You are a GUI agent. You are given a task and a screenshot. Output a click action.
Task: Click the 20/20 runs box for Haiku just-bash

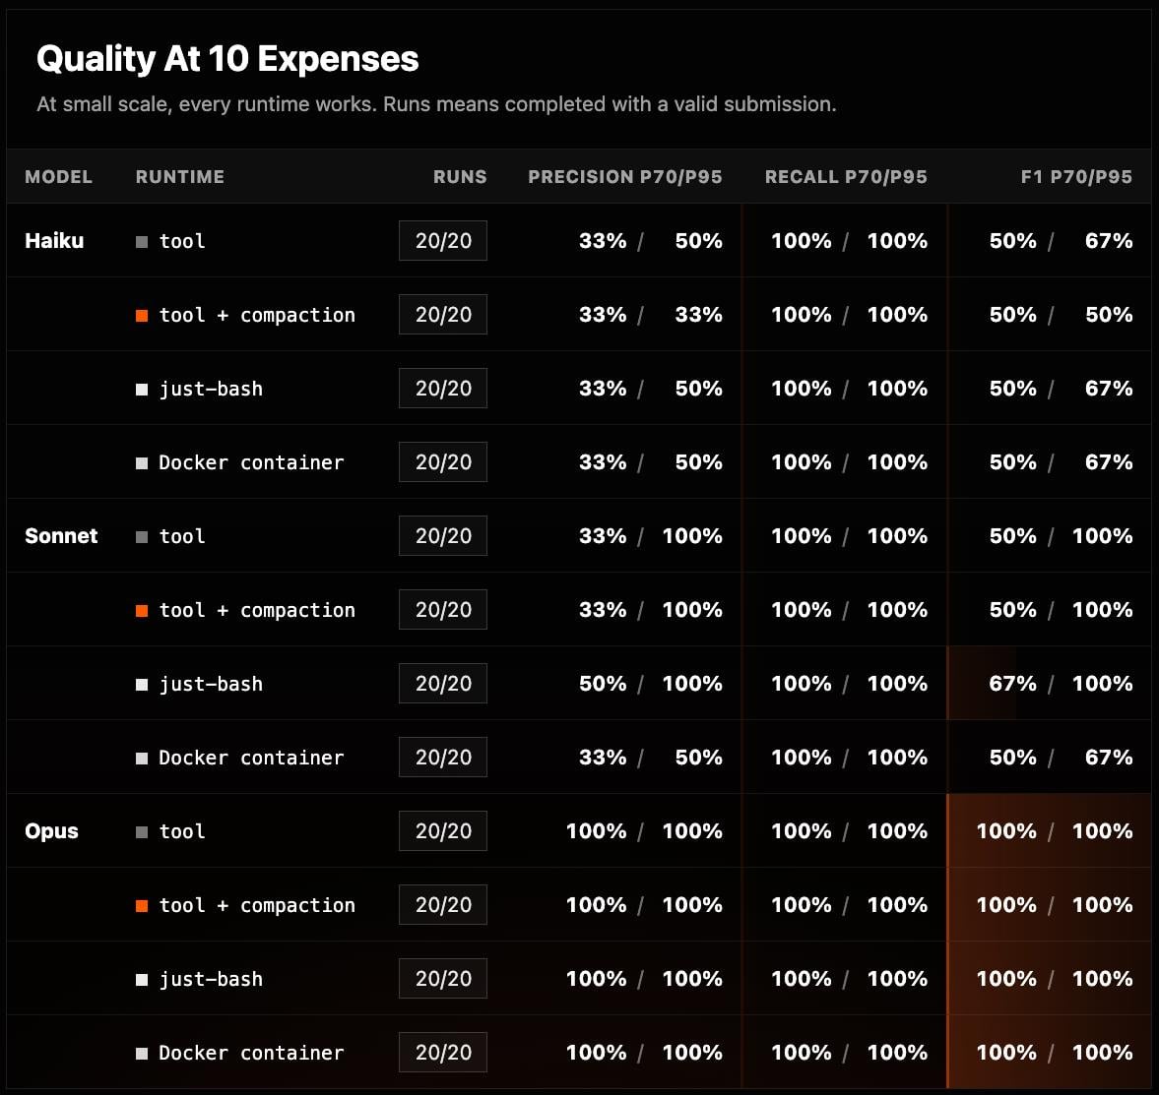point(443,389)
